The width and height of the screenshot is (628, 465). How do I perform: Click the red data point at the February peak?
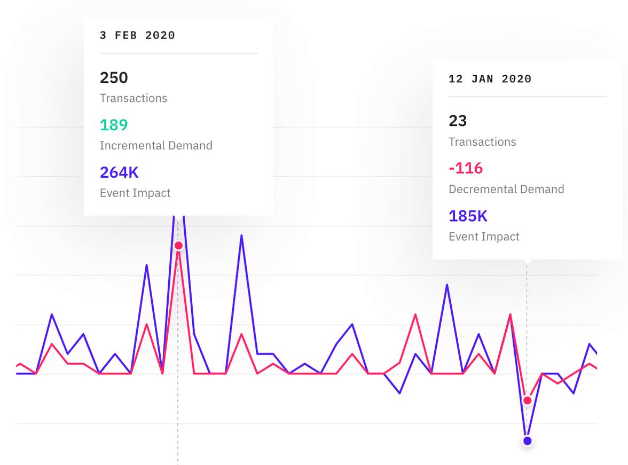pos(178,246)
